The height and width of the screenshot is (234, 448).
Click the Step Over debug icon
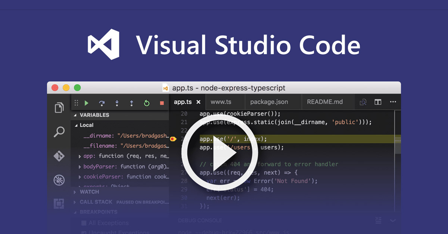[x=102, y=103]
